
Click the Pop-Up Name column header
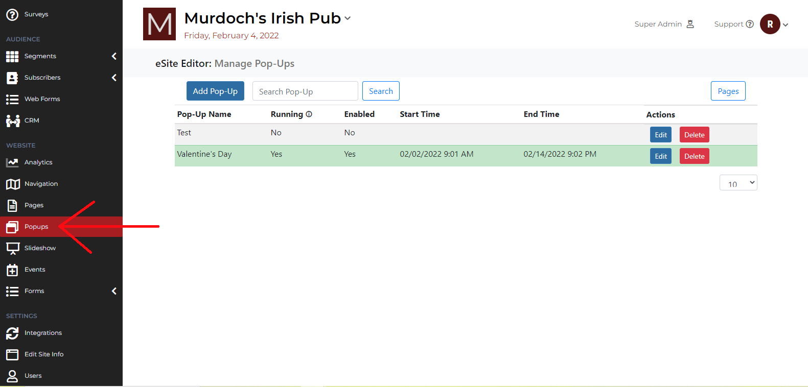click(204, 114)
